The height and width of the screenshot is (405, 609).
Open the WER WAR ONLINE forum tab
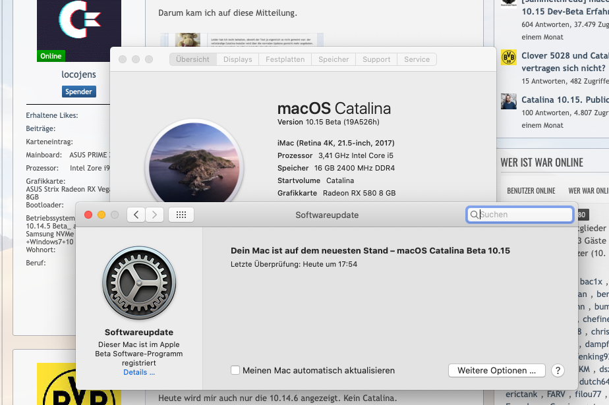click(589, 191)
